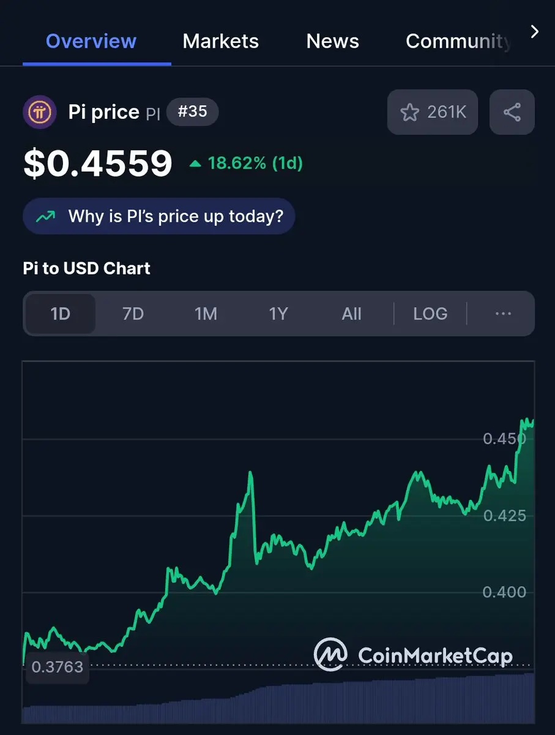555x735 pixels.
Task: Switch chart range to 7D
Action: (133, 314)
